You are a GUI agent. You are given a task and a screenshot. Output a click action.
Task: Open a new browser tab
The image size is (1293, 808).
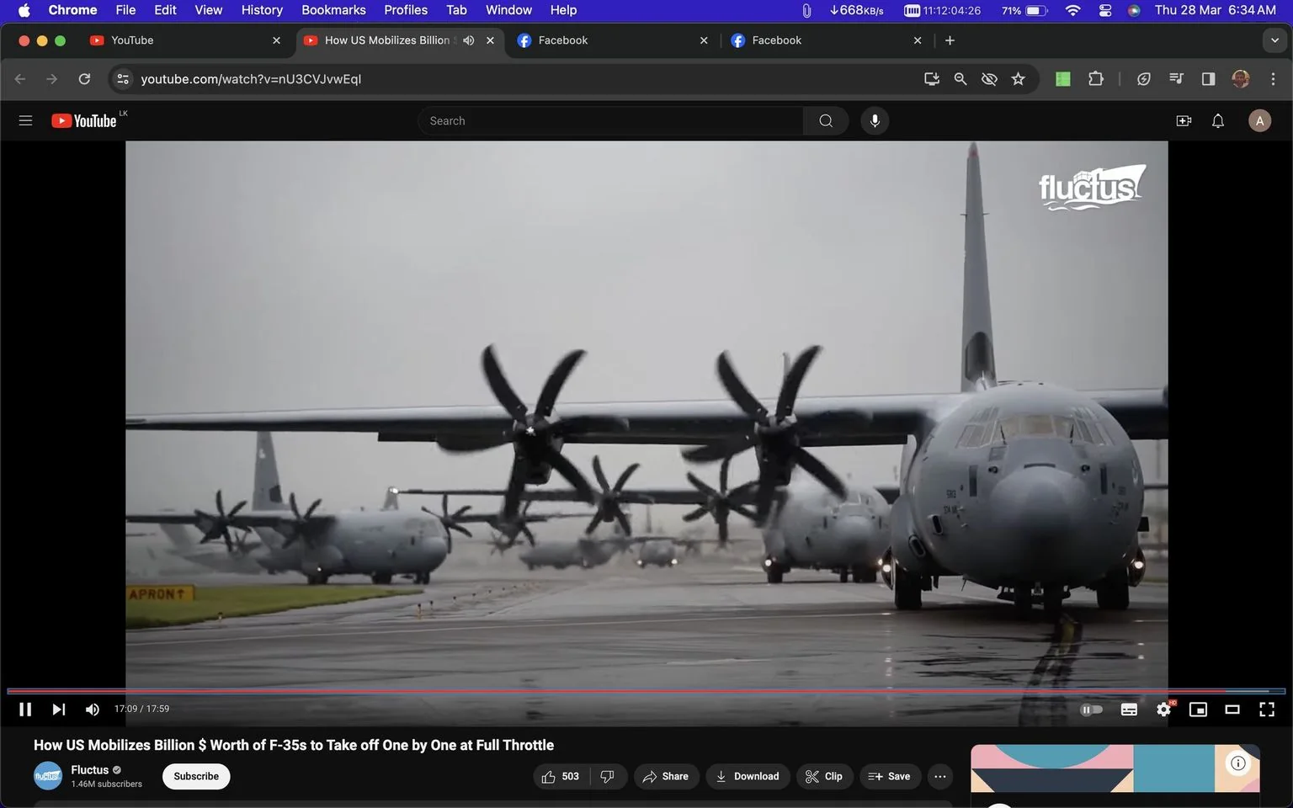[x=950, y=40]
